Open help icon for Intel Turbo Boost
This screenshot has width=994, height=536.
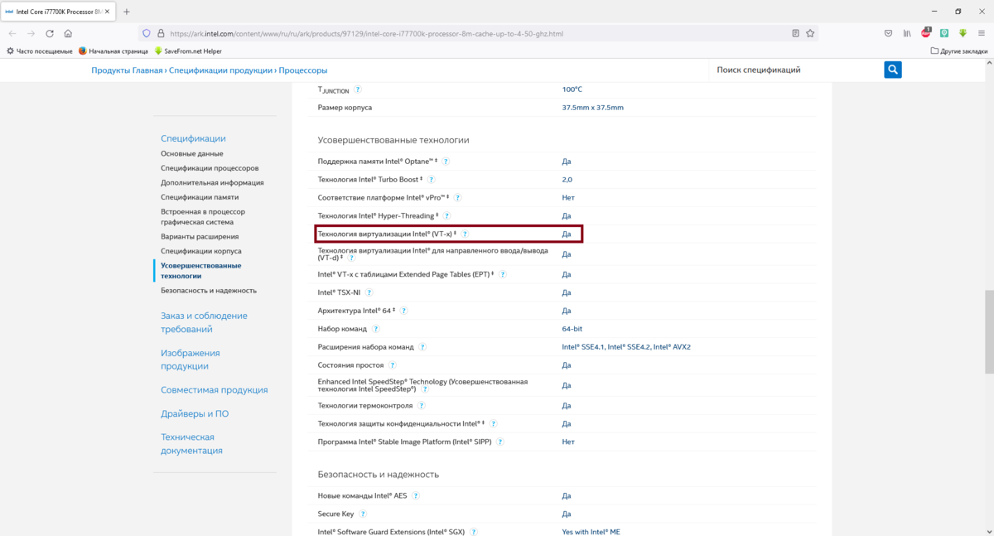coord(431,180)
